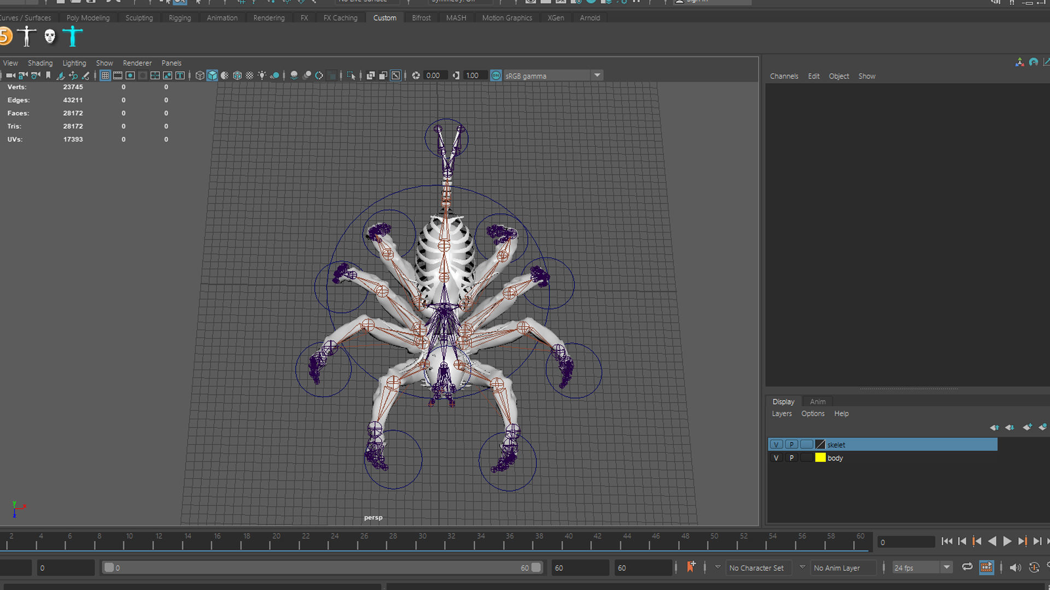Click the white T-pose figure shelf icon
The height and width of the screenshot is (590, 1050).
coord(26,37)
